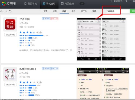This screenshot has width=135, height=100.
Task: Click the 53万人下载 text
Action: [x=24, y=24]
